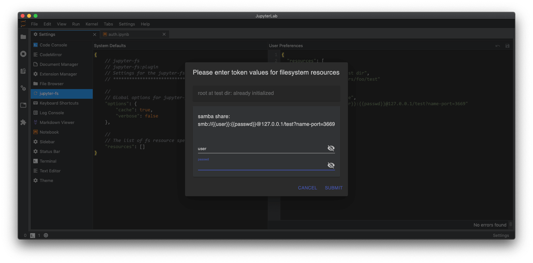Screen dimensions: 533x263
Task: Open the View menu
Action: (x=62, y=24)
